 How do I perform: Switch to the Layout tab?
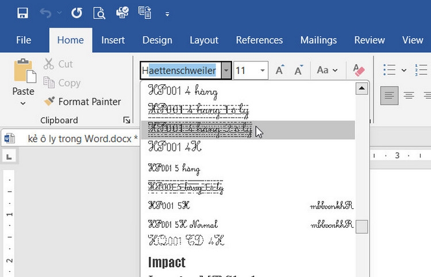tap(204, 40)
